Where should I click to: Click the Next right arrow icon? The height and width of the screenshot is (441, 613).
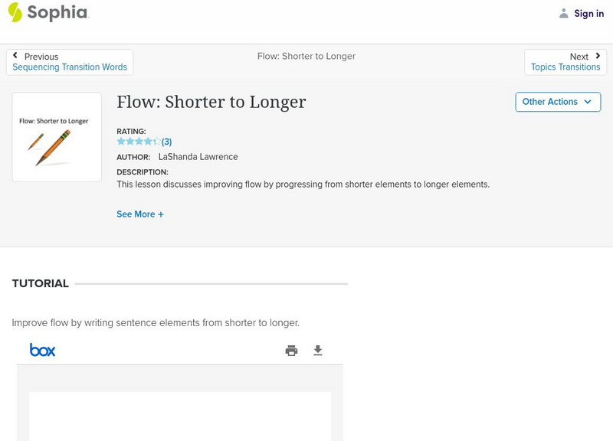pyautogui.click(x=598, y=56)
